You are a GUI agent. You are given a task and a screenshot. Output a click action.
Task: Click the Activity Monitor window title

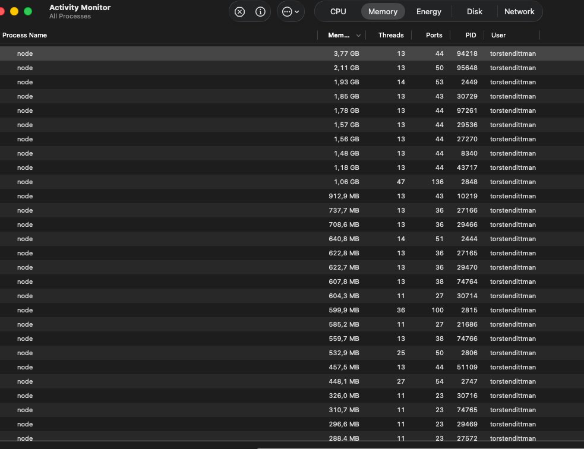coord(80,8)
